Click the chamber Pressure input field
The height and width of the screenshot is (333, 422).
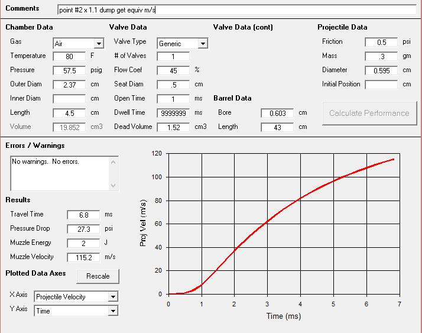pyautogui.click(x=69, y=70)
